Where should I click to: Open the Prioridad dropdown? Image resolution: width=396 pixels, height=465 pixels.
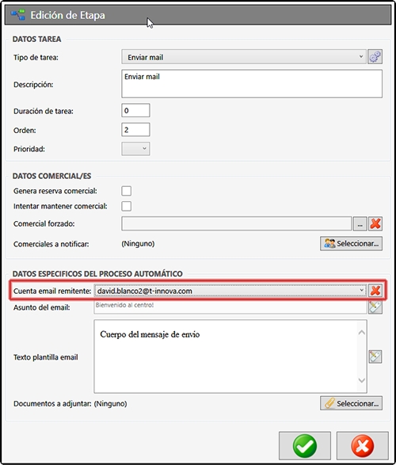coord(135,149)
